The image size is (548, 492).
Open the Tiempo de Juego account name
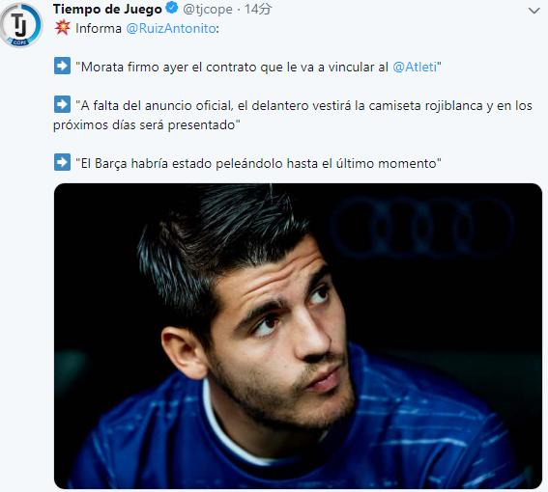point(107,9)
